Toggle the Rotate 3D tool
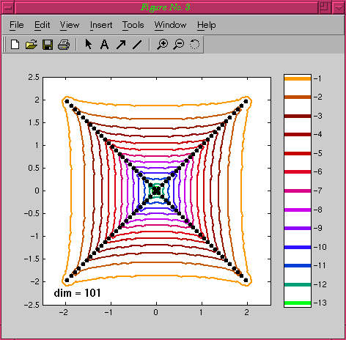 click(194, 45)
